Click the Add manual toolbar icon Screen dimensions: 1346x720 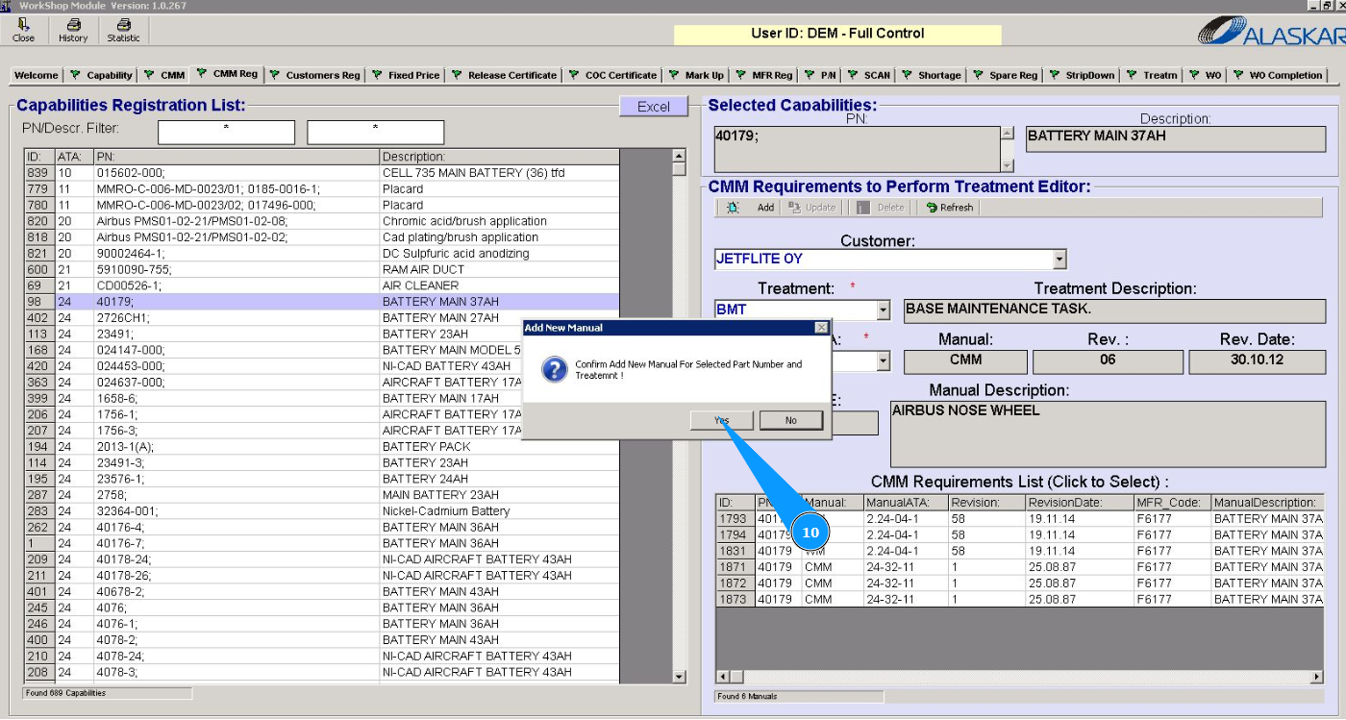733,208
